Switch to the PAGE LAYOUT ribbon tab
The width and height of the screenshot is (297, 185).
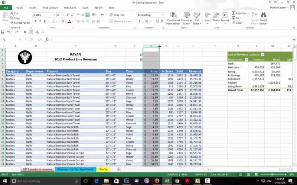pos(50,7)
